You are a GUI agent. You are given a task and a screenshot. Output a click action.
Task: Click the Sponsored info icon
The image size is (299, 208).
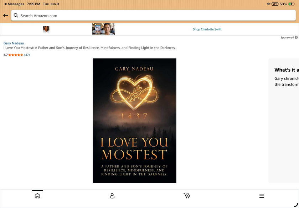296,37
